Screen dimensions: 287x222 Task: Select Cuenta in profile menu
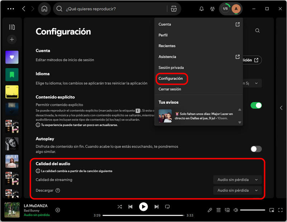[199, 24]
